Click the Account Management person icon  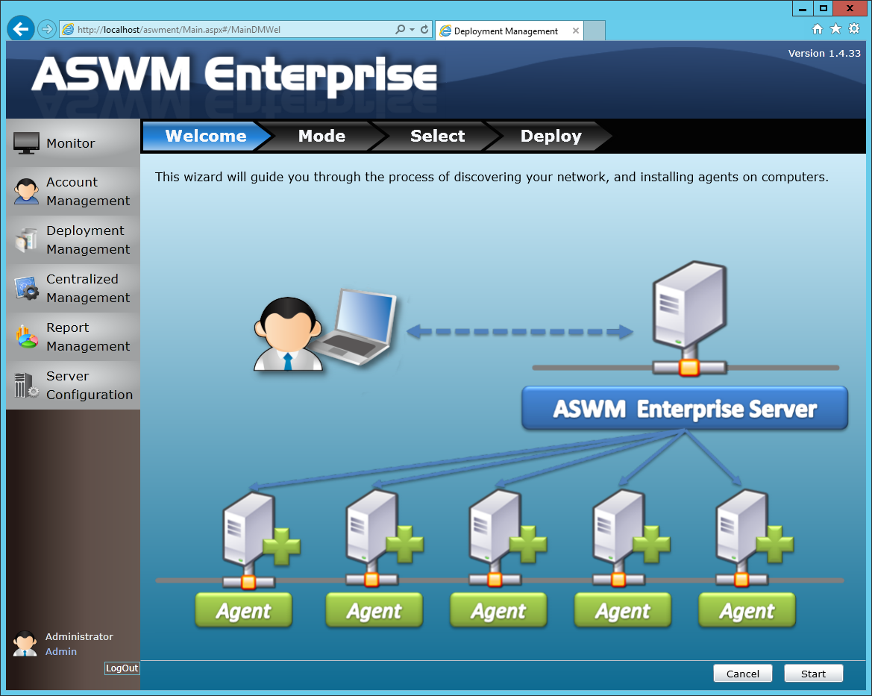tap(26, 191)
